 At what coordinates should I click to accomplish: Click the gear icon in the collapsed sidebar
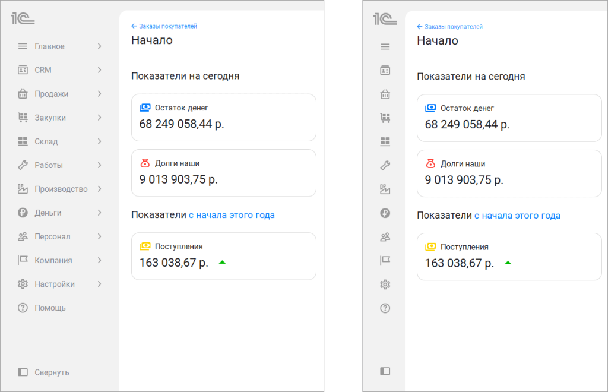pyautogui.click(x=385, y=284)
